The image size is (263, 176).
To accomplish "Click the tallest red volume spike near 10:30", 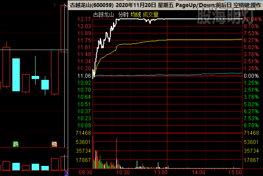I will click(x=116, y=153).
